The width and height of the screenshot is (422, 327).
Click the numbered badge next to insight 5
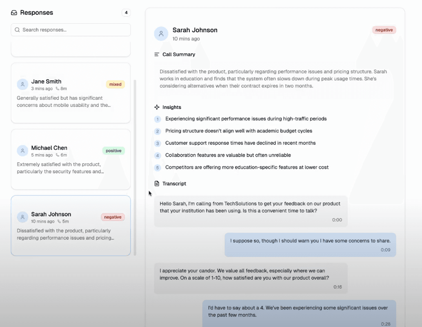(x=158, y=168)
